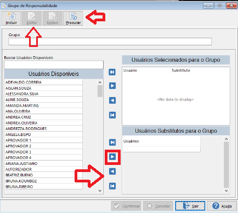This screenshot has height=213, width=238.
Task: Click the Substituto column header
Action: [x=200, y=70]
